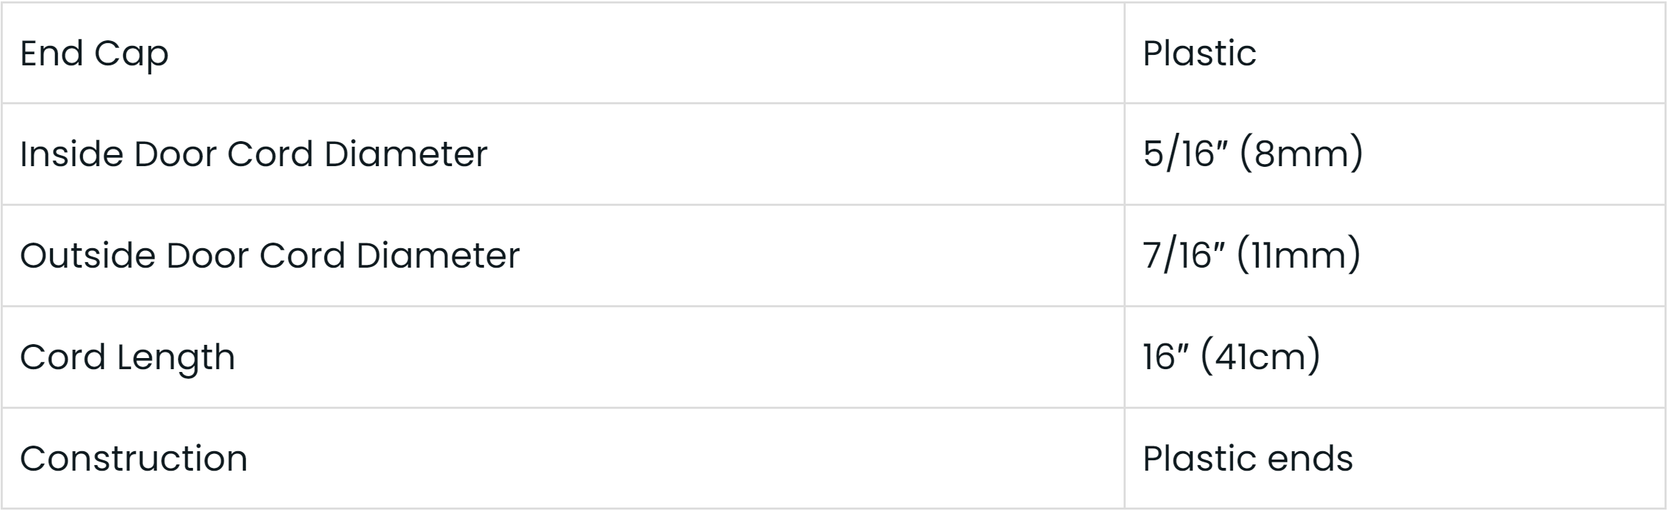Image resolution: width=1668 pixels, height=511 pixels.
Task: Click the "(11mm)" metric measurement
Action: point(1298,255)
